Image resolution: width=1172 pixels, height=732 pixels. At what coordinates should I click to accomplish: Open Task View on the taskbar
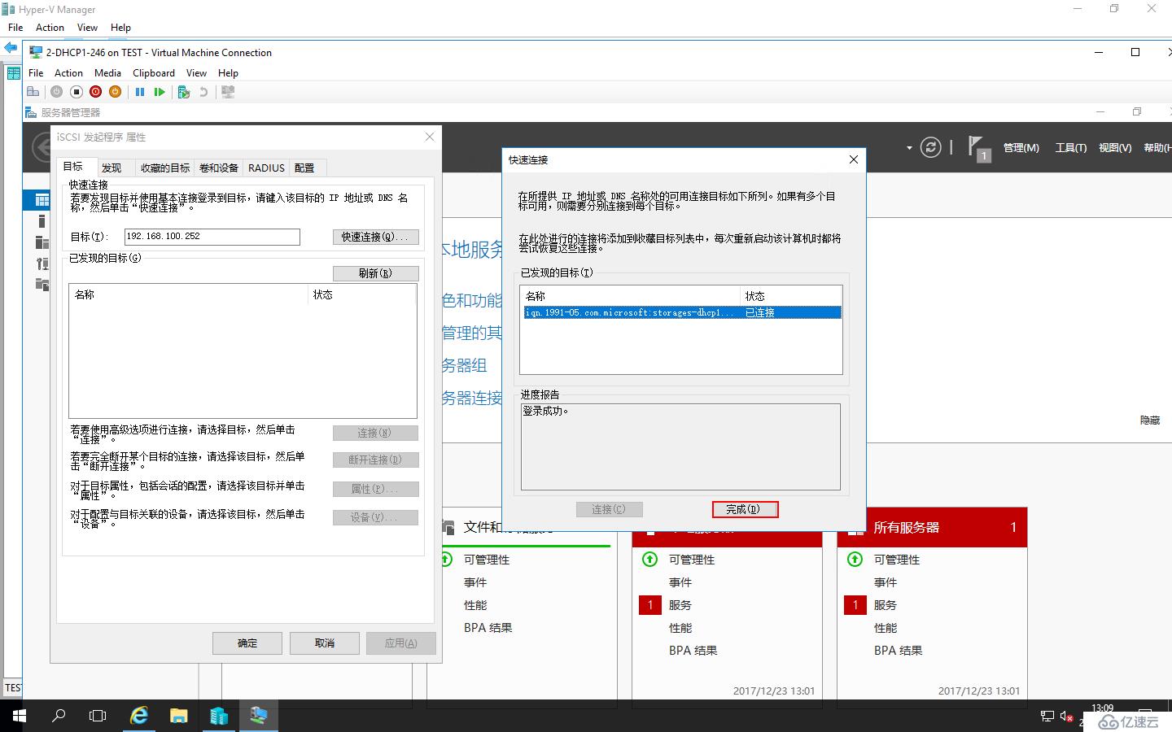pos(98,716)
